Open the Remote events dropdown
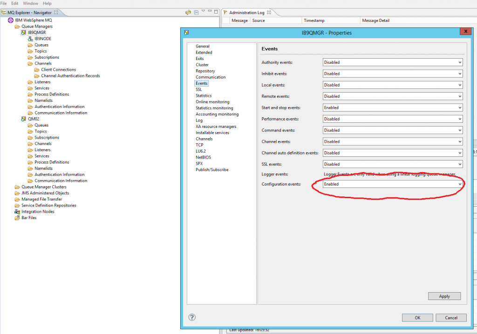The height and width of the screenshot is (334, 477). click(393, 96)
